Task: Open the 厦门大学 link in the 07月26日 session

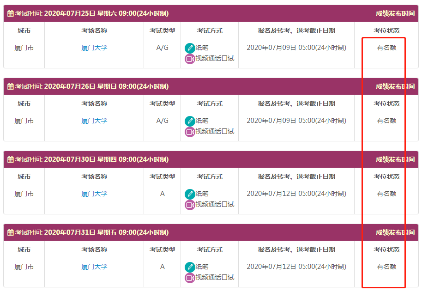Action: tap(94, 121)
